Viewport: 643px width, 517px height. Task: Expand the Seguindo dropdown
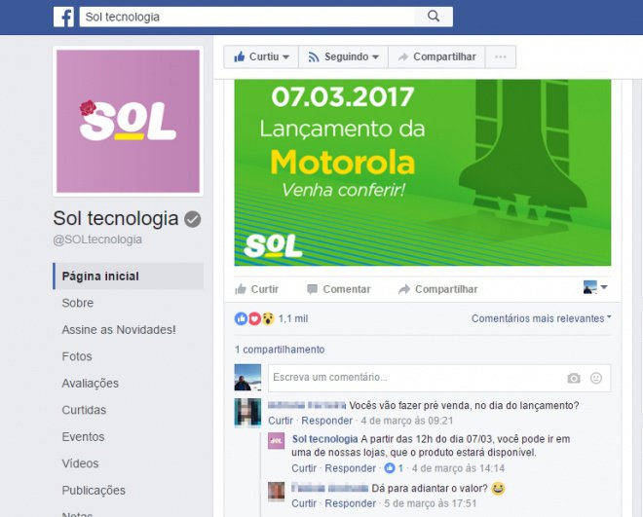pos(343,56)
